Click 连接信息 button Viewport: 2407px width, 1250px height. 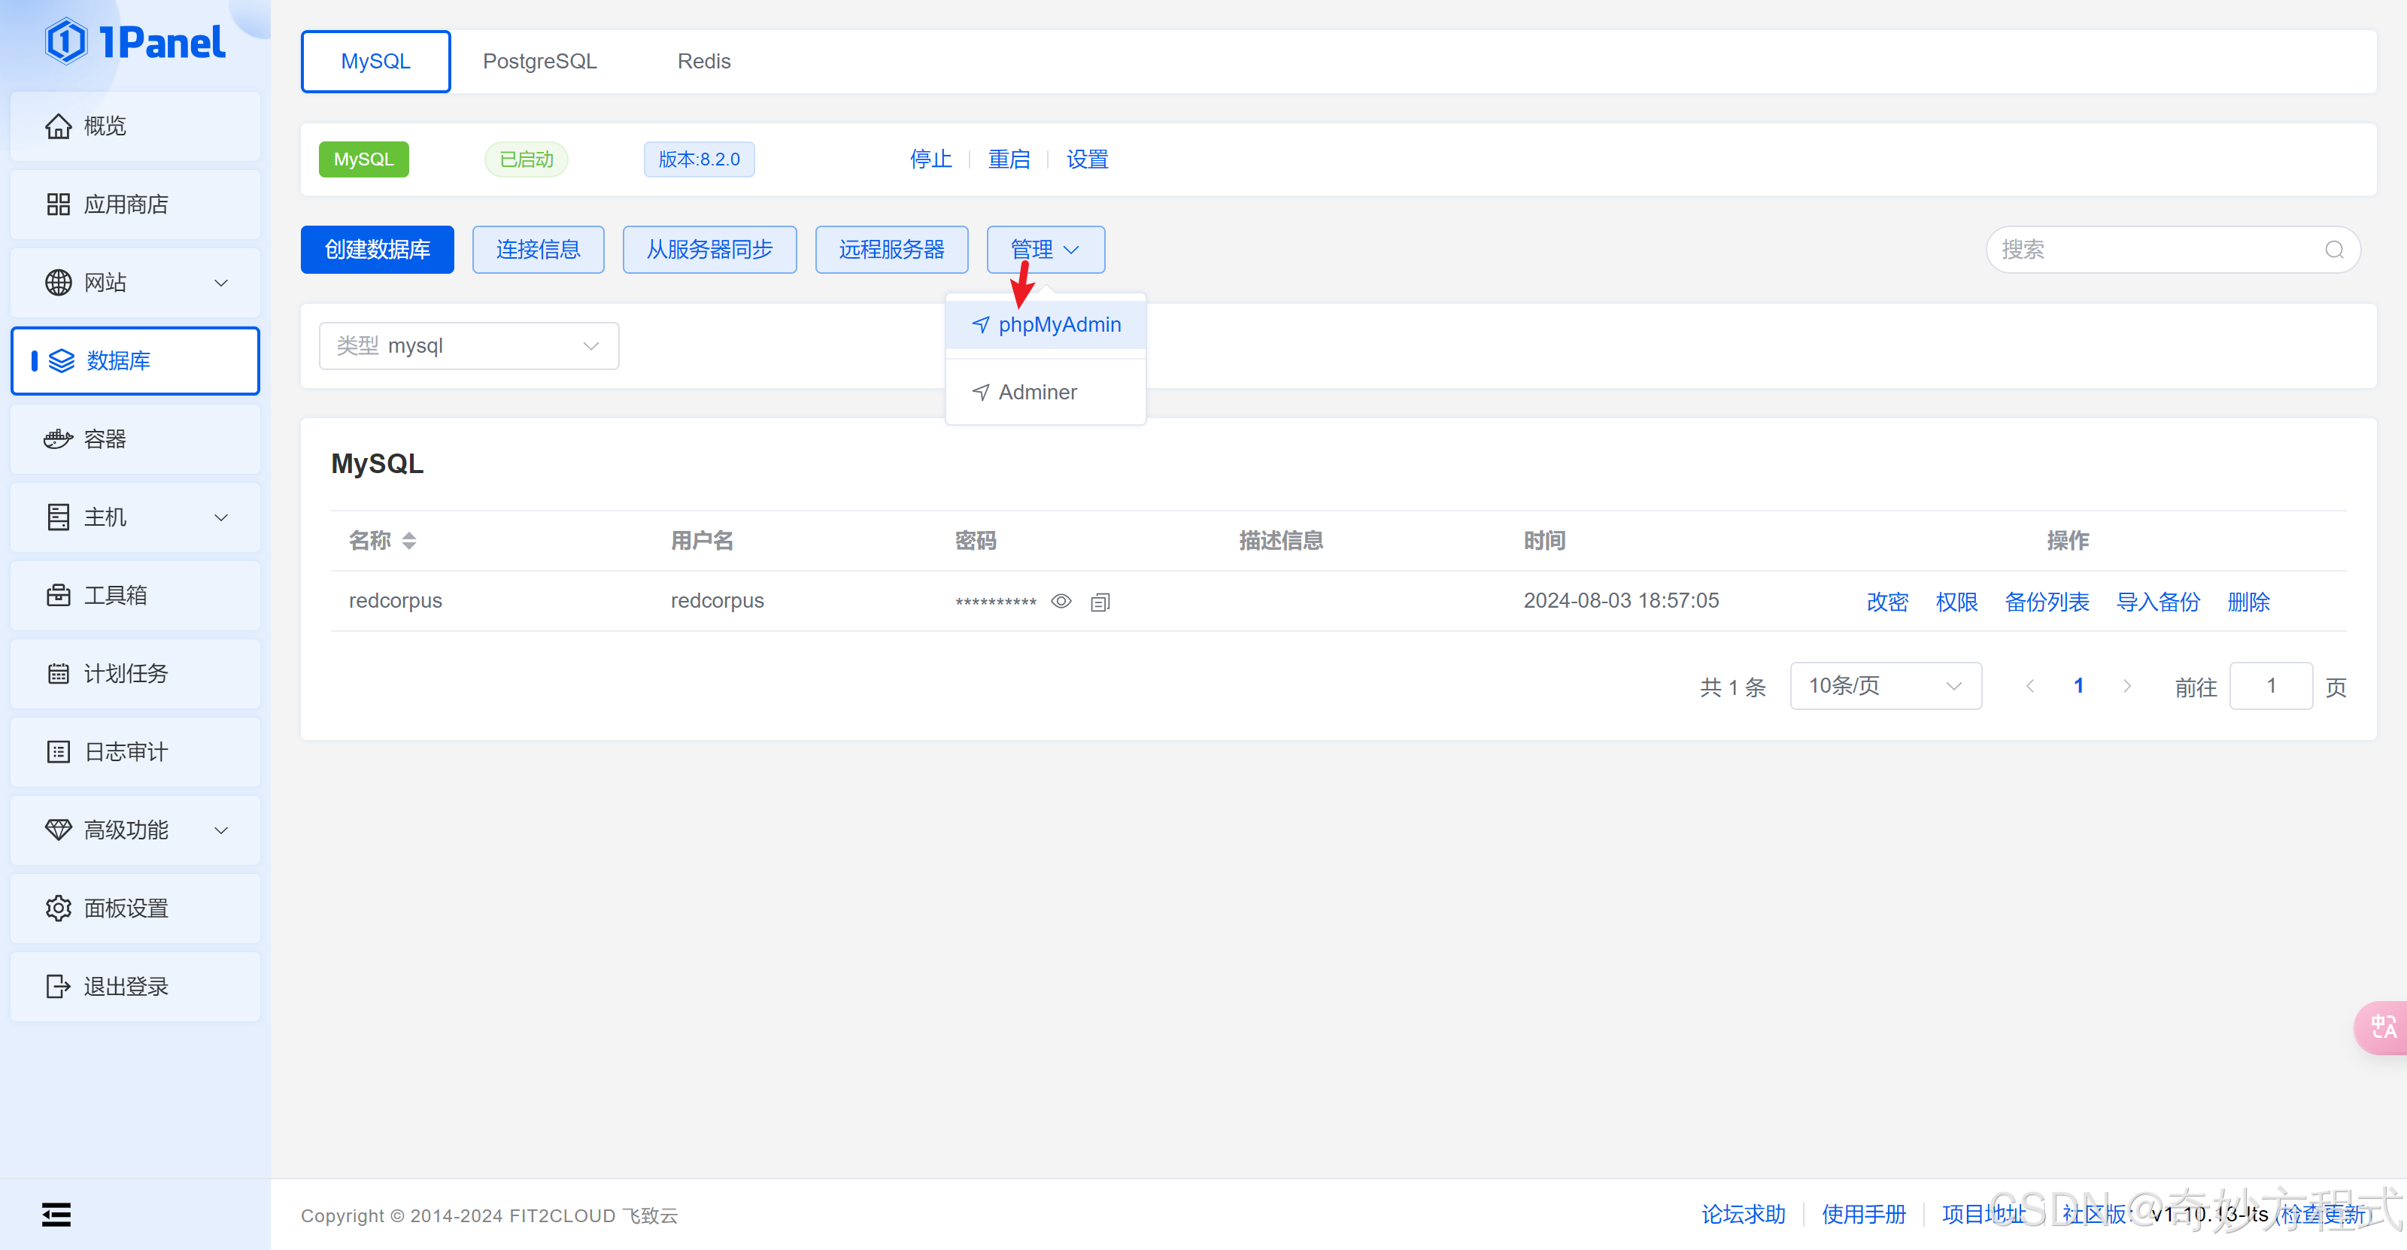(539, 250)
